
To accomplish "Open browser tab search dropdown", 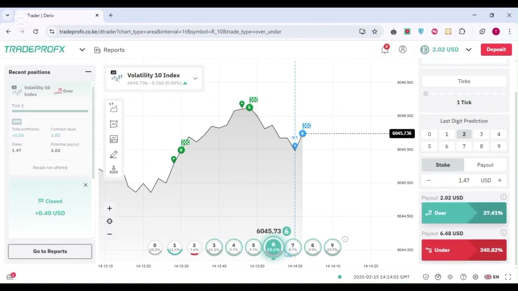I will [x=7, y=15].
